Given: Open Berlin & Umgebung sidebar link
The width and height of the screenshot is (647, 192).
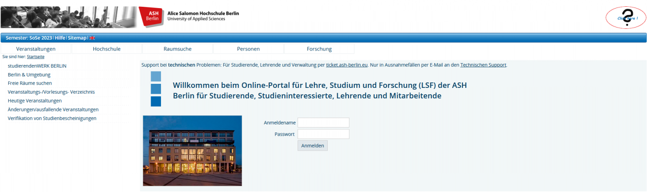Looking at the screenshot, I should click(29, 75).
